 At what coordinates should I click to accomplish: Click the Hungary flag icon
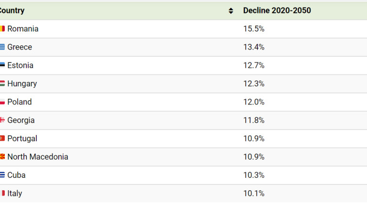tap(2, 83)
